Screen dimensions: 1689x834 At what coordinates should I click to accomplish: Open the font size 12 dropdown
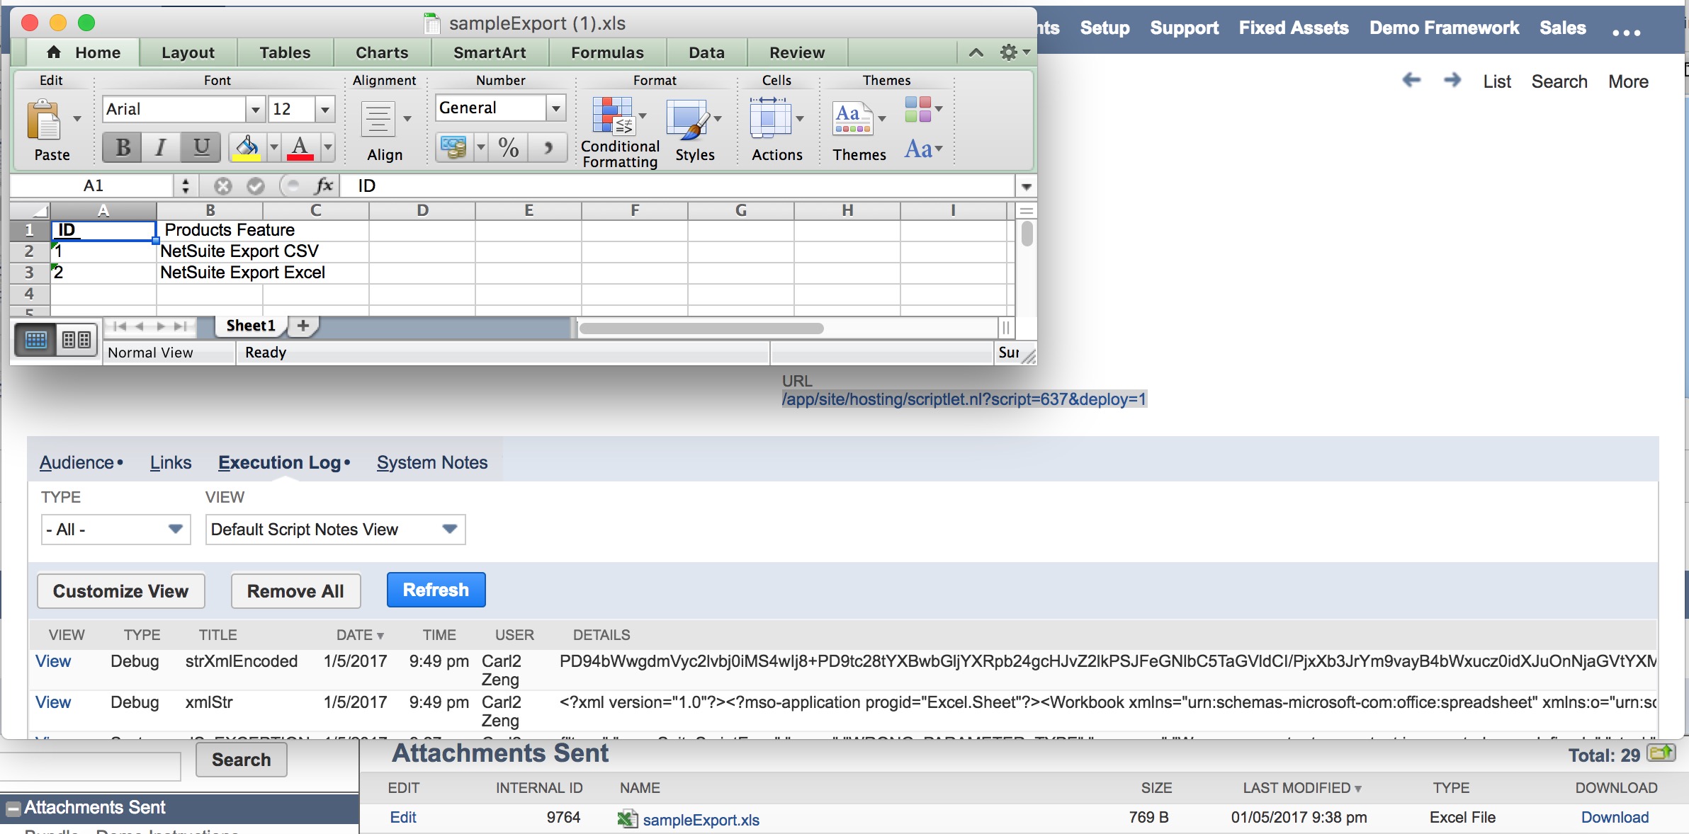pos(325,109)
